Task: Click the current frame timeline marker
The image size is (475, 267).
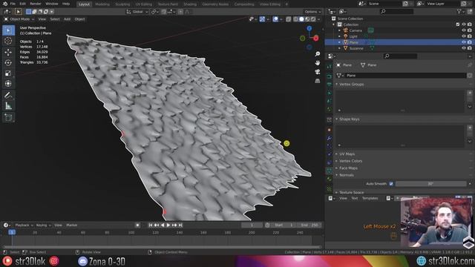Action: pyautogui.click(x=12, y=232)
